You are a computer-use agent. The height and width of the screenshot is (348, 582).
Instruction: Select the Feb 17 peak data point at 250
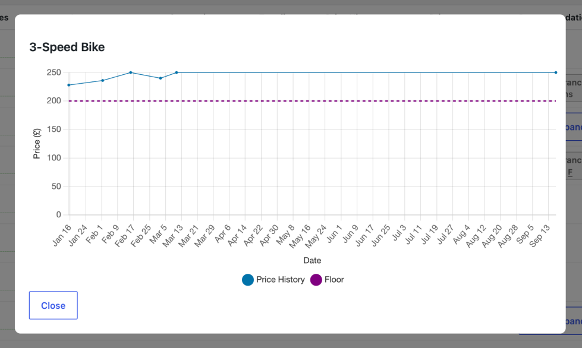[131, 72]
